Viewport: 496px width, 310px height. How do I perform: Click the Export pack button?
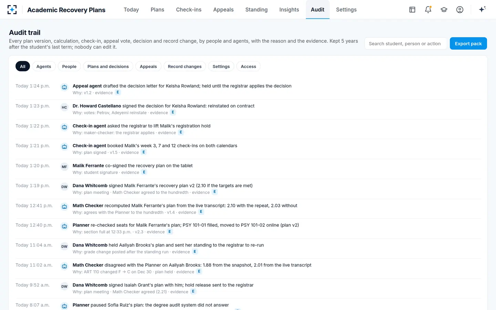[x=468, y=43]
